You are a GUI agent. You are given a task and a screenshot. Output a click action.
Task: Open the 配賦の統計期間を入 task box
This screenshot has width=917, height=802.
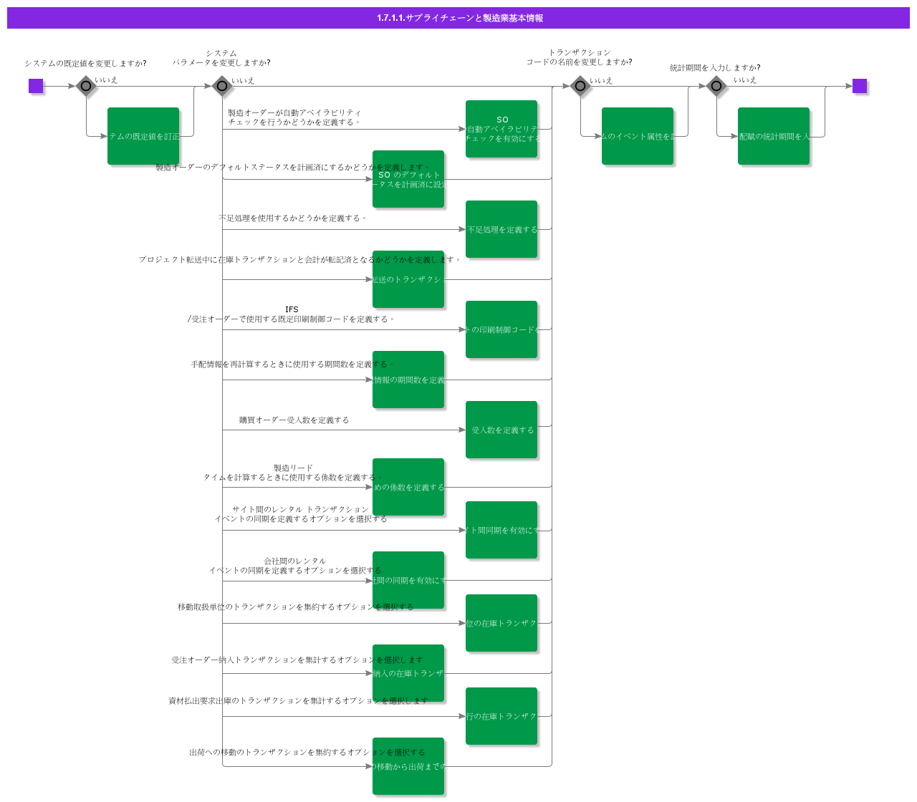pos(774,136)
